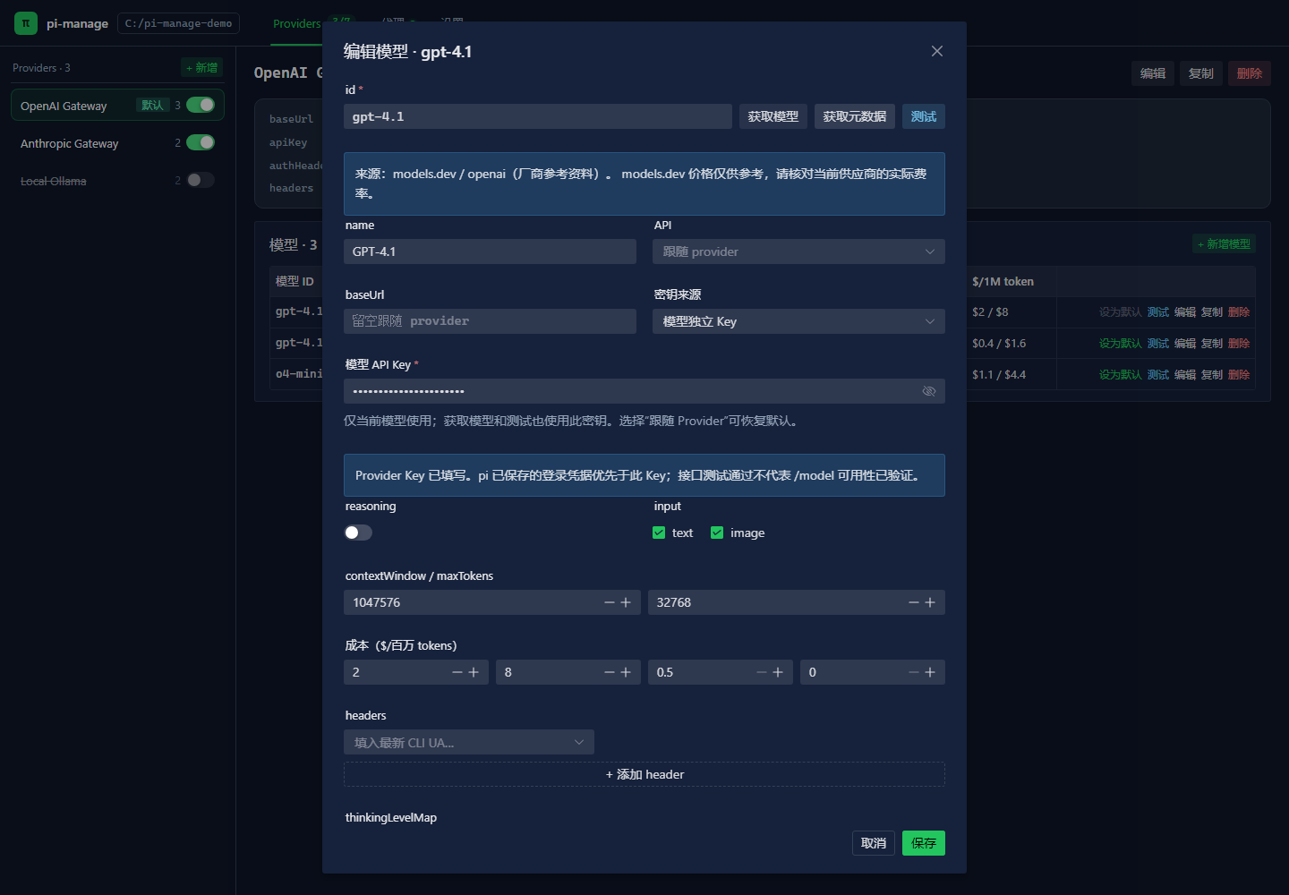
Task: Disable the Anthropic Gateway provider toggle
Action: coord(201,142)
